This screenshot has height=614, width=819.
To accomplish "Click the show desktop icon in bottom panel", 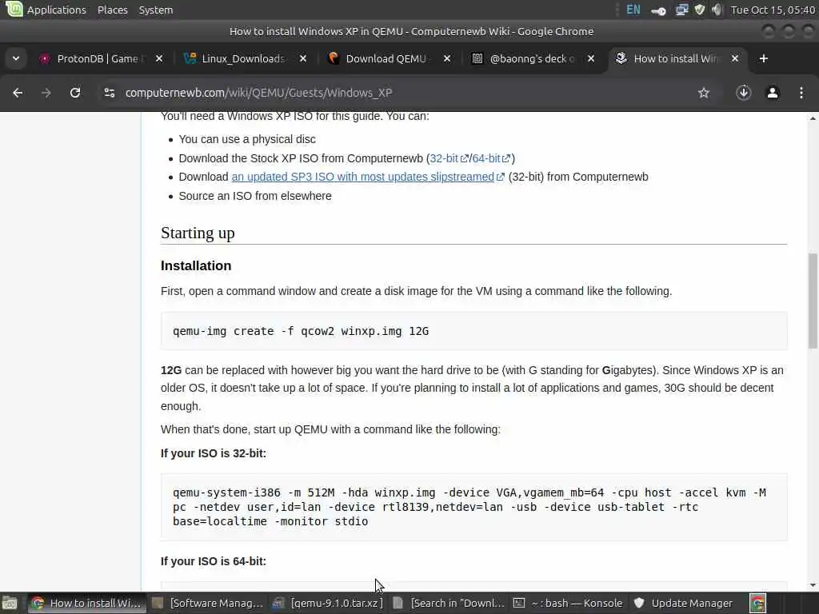I will [10, 603].
